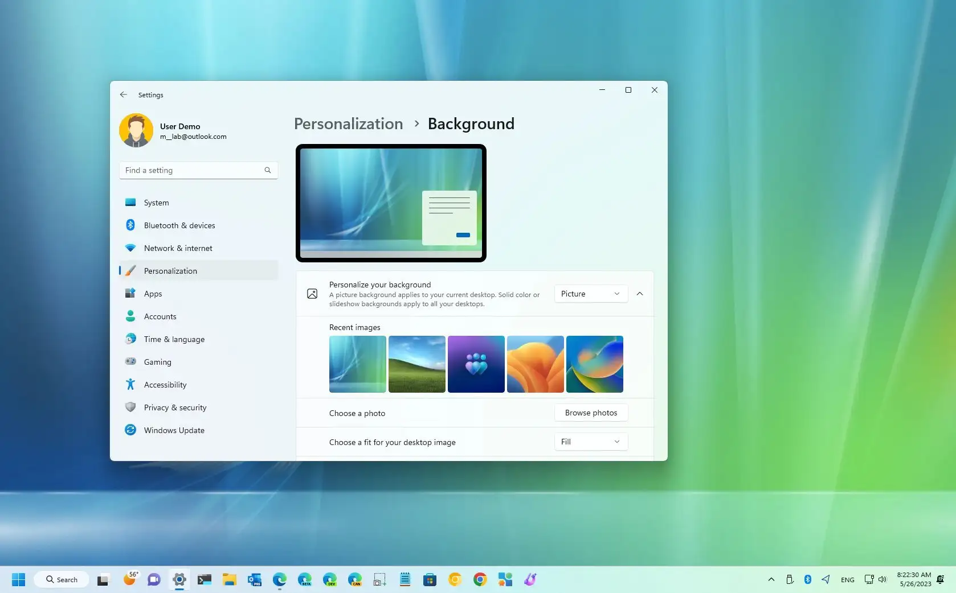Show hidden system tray icons
This screenshot has height=593, width=956.
(771, 579)
